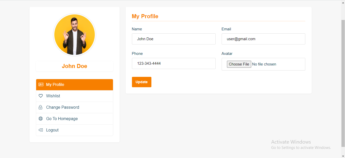
Task: Click the 'No file chosen' text
Action: click(x=264, y=64)
